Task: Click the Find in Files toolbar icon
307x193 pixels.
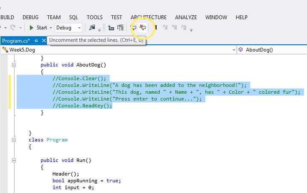Action: [92, 28]
